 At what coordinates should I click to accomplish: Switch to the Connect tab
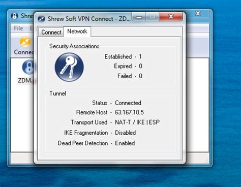51,32
